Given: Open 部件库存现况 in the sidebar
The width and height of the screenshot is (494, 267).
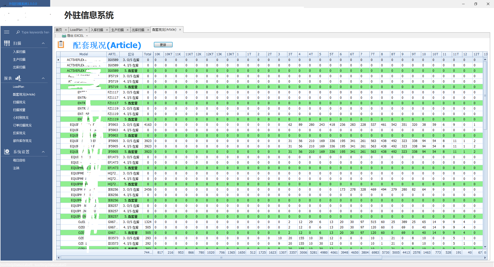Looking at the screenshot, I should [x=22, y=141].
